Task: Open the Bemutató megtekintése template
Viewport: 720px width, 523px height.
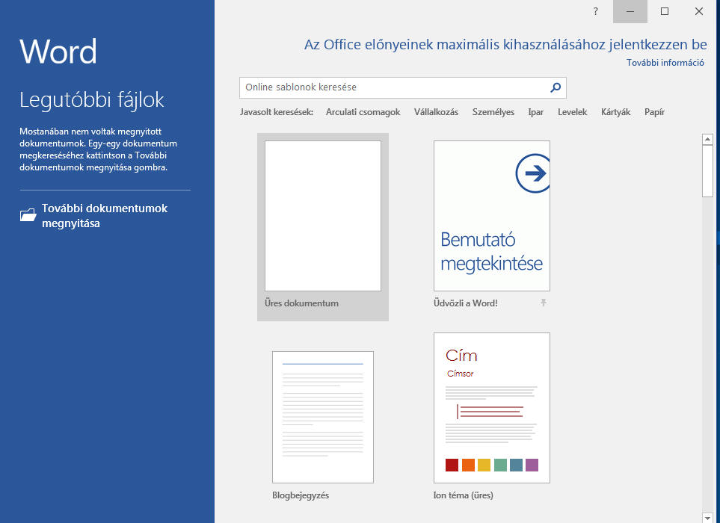Action: coord(492,216)
